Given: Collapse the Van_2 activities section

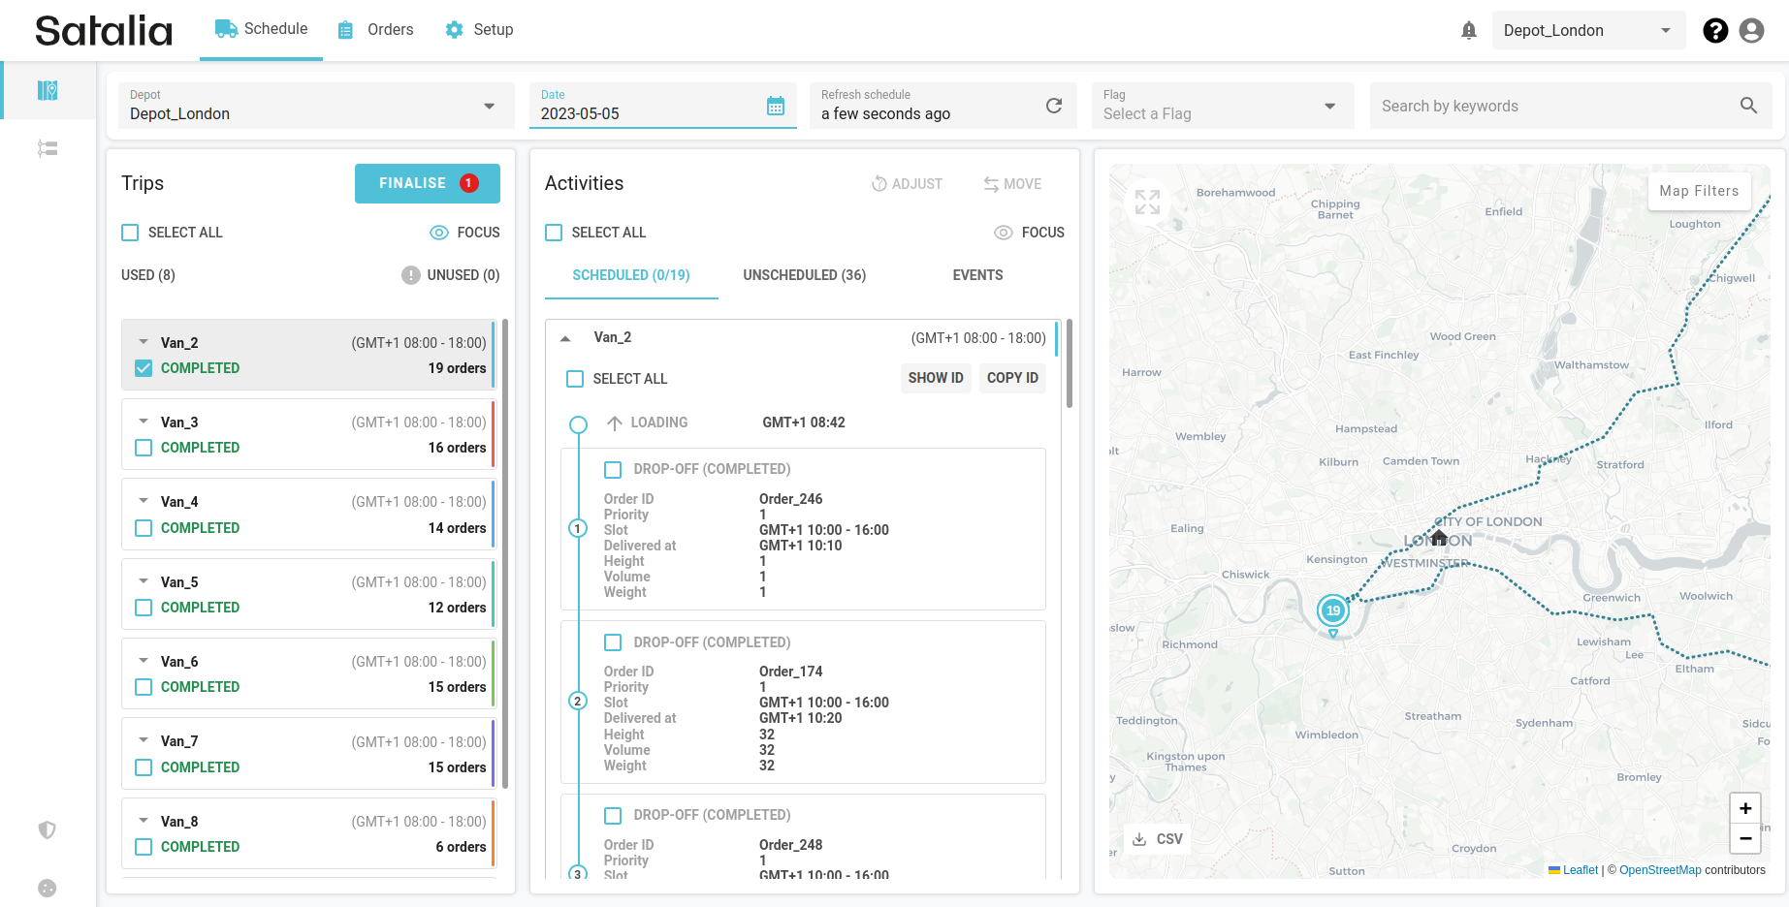Looking at the screenshot, I should pyautogui.click(x=565, y=338).
